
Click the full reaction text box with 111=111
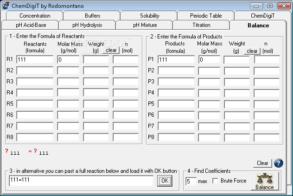click(x=81, y=181)
